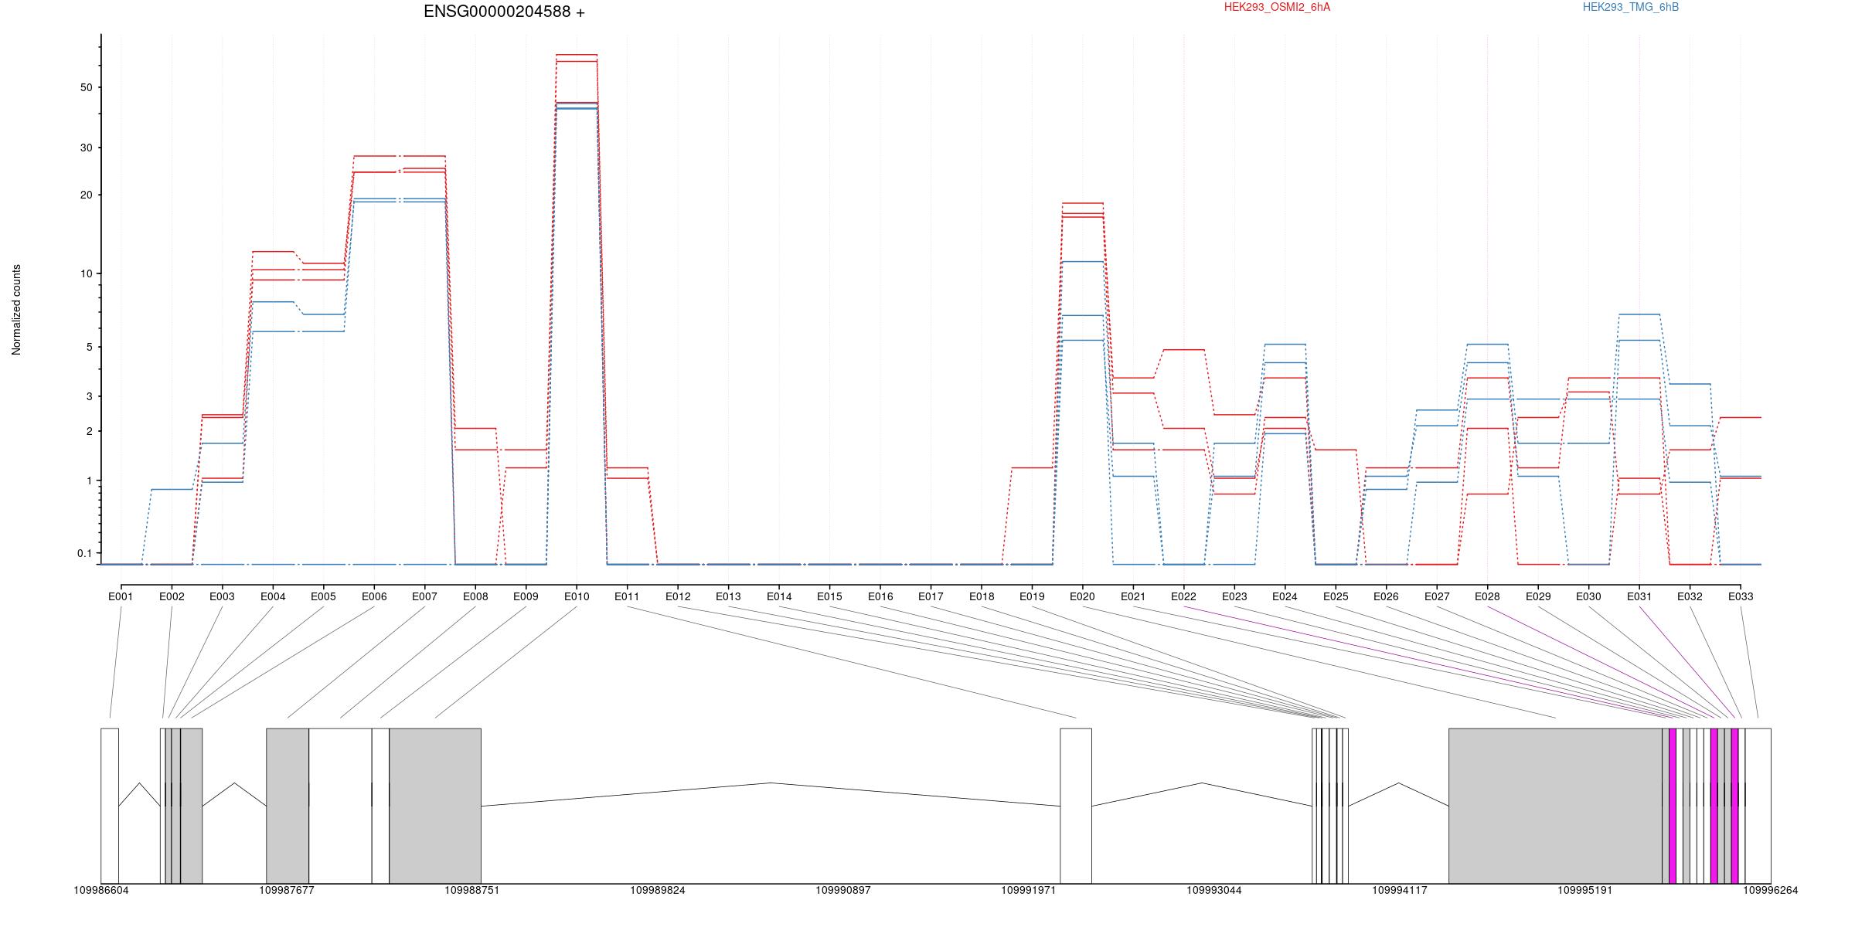Click exon label E019

(x=1032, y=596)
